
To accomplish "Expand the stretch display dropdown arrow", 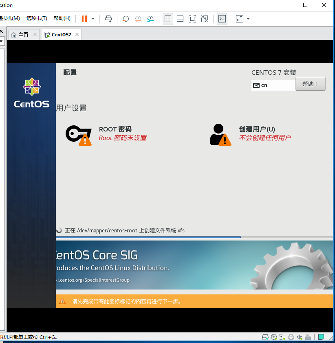I will tap(248, 19).
